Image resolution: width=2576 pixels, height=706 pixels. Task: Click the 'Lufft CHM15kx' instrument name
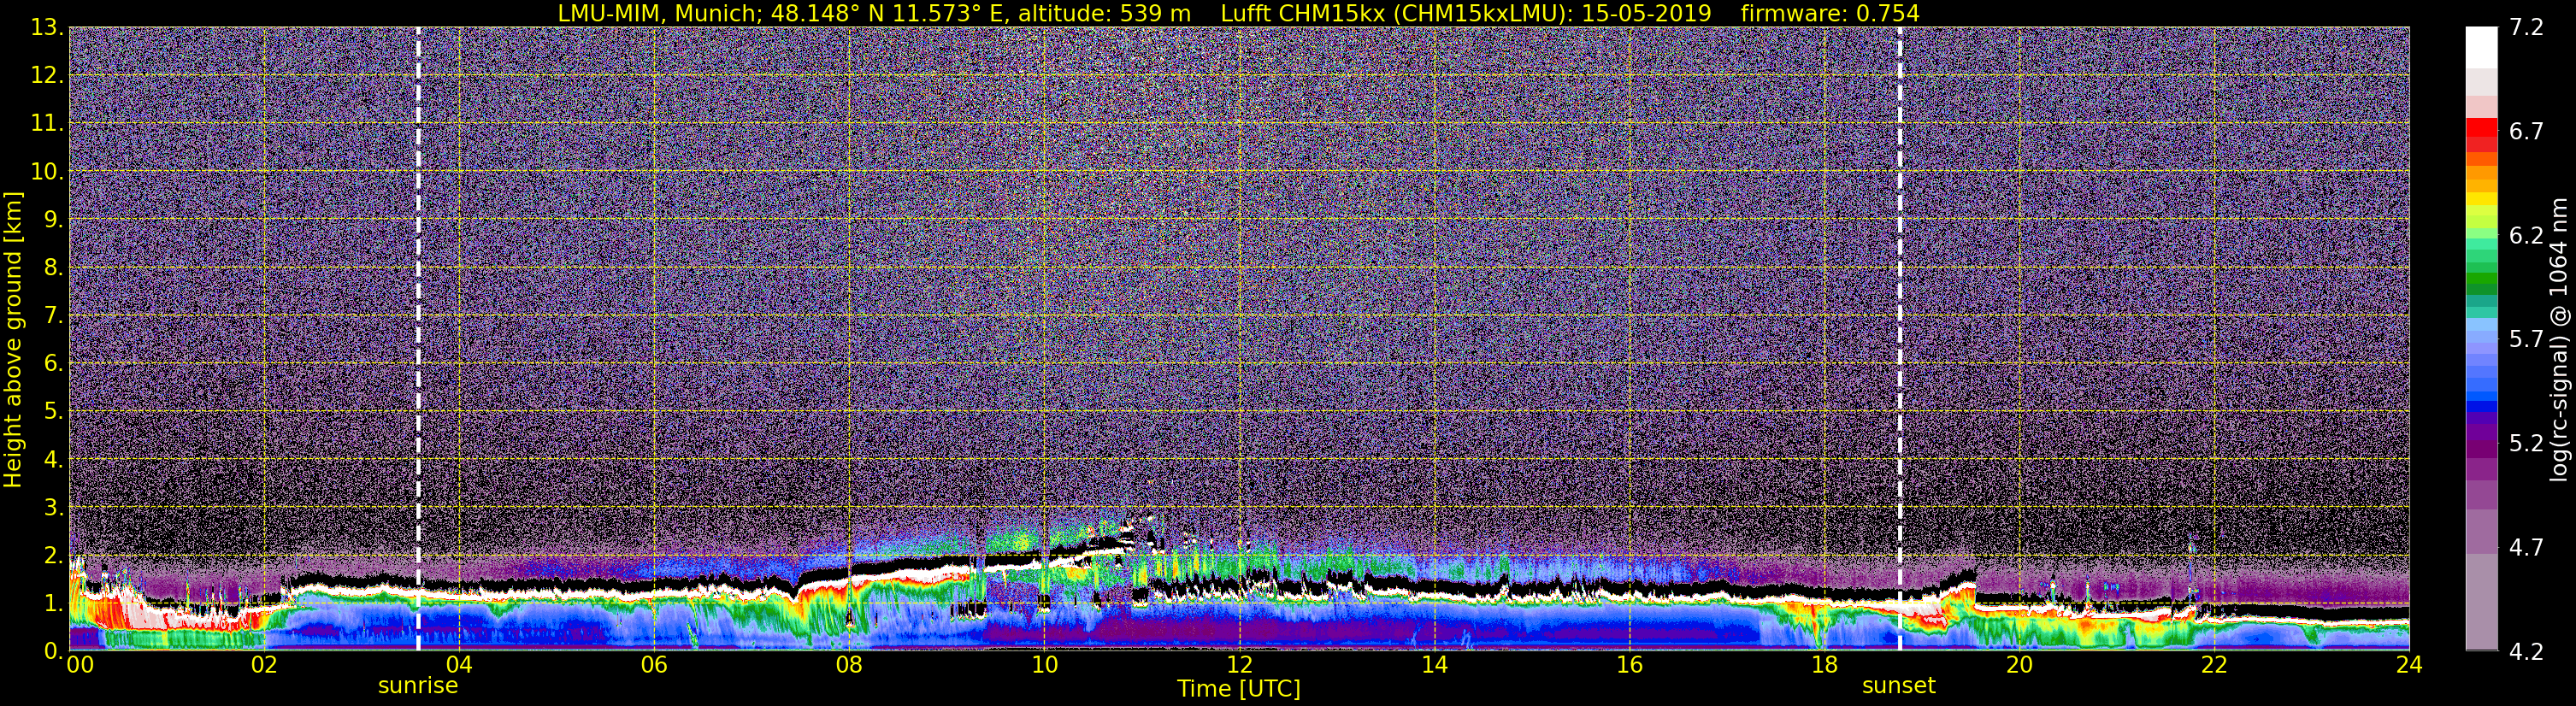click(x=1302, y=13)
